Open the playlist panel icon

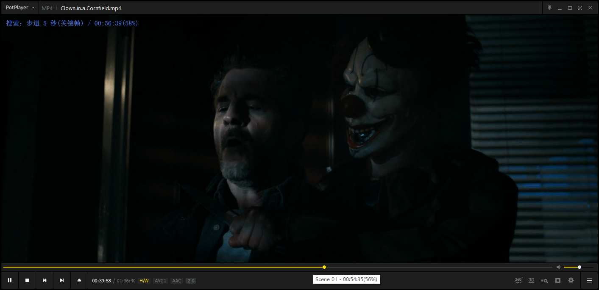558,280
